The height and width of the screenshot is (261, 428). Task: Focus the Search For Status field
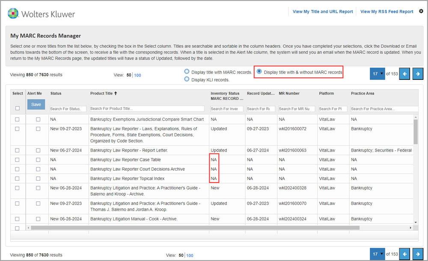(x=68, y=109)
